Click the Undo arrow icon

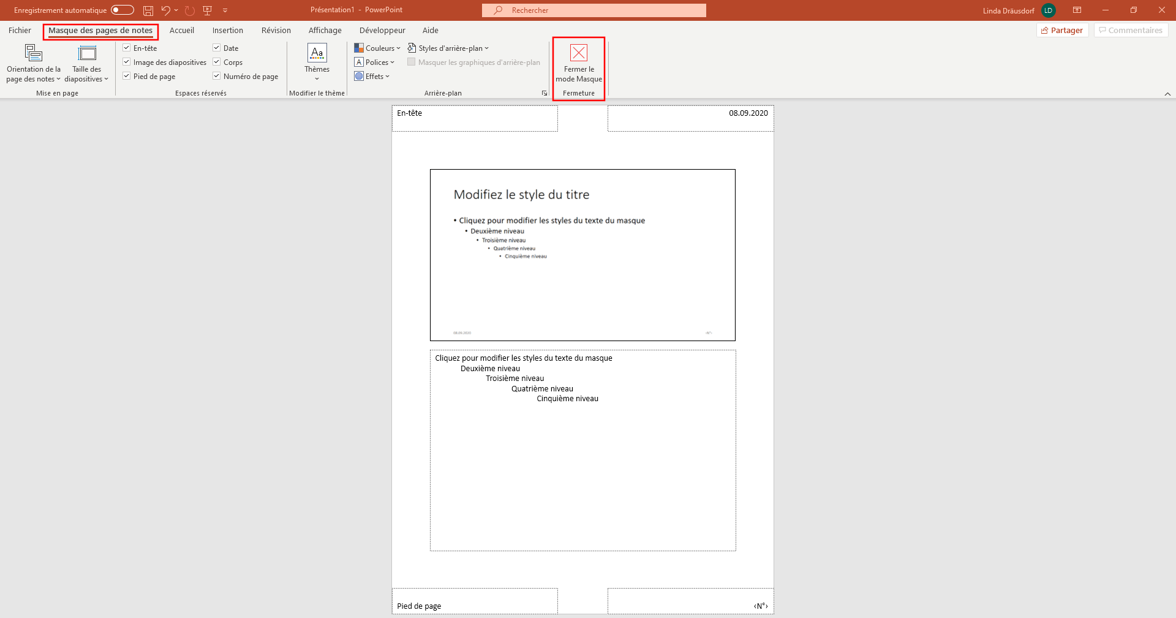point(165,10)
